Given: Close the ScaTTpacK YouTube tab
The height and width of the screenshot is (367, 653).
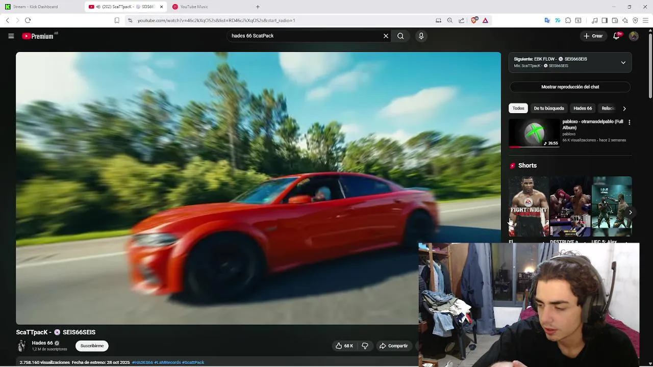Looking at the screenshot, I should tap(161, 7).
